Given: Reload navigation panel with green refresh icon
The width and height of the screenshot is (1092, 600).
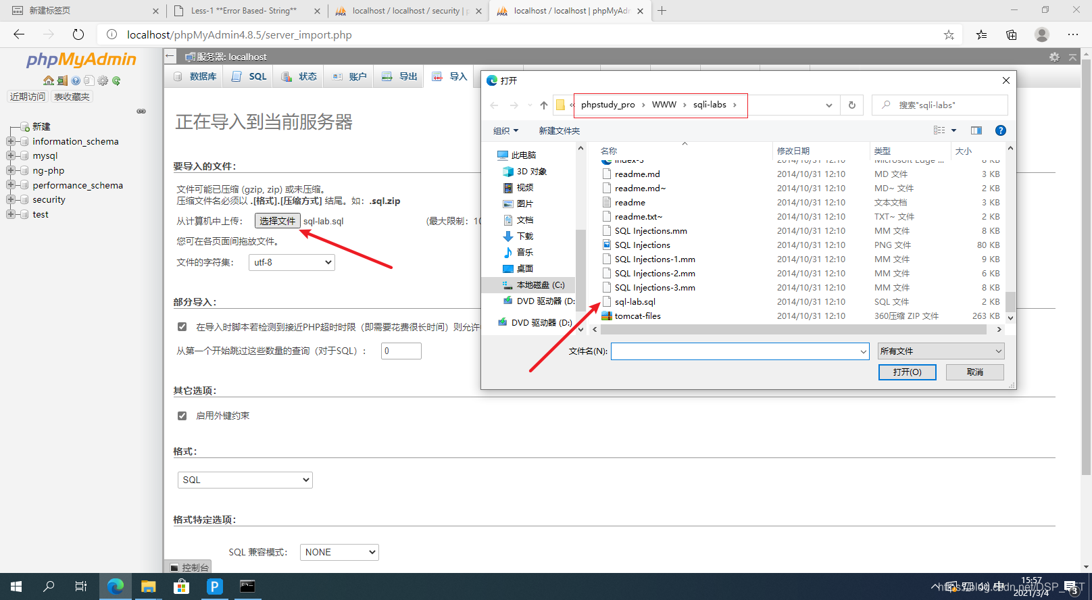Looking at the screenshot, I should pos(116,80).
